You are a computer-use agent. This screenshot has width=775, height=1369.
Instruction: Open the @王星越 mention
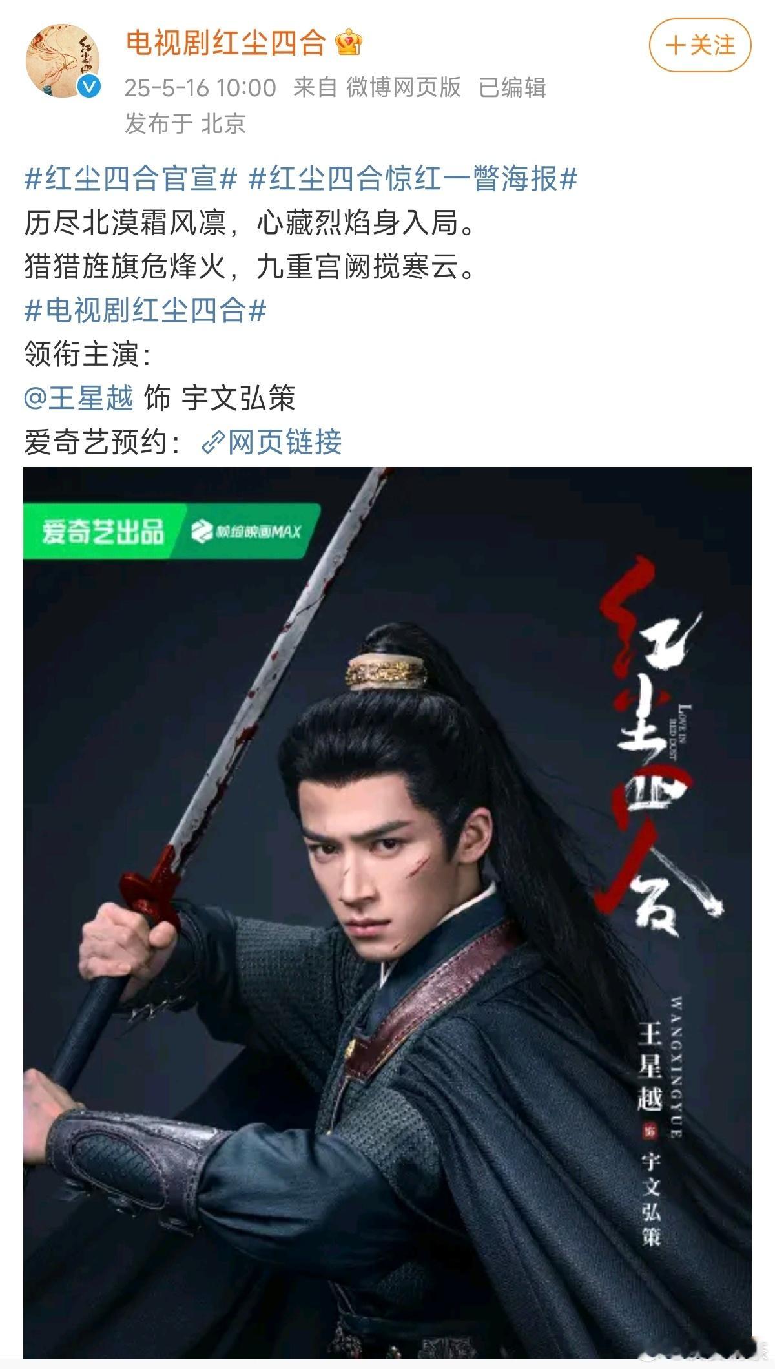[x=79, y=398]
